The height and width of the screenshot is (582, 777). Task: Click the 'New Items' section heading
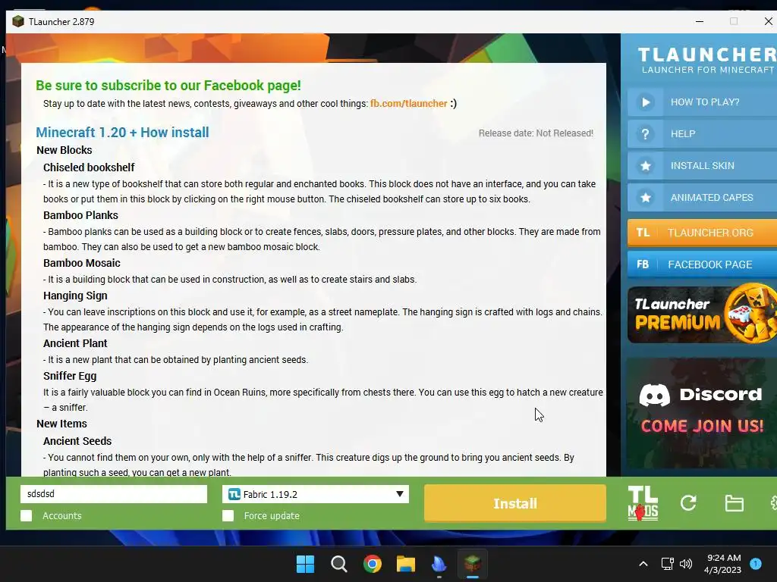click(62, 424)
